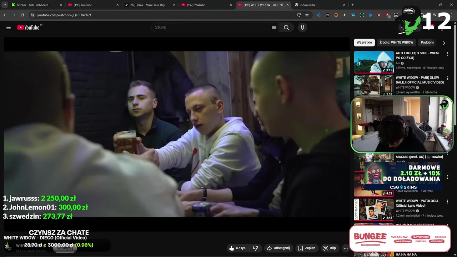Open options for PATOLOGIA video
Image resolution: width=457 pixels, height=257 pixels.
(x=448, y=201)
